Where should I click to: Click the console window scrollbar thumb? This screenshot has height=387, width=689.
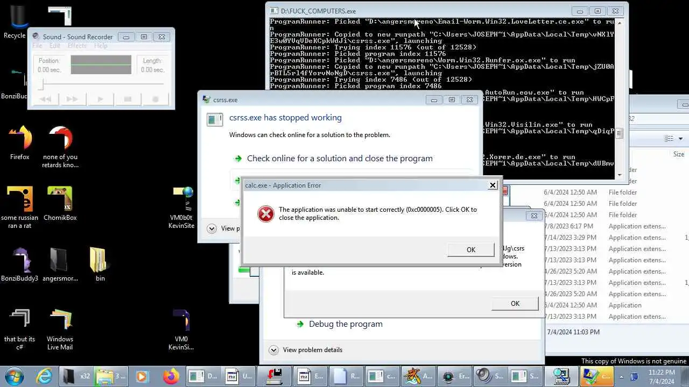click(620, 134)
